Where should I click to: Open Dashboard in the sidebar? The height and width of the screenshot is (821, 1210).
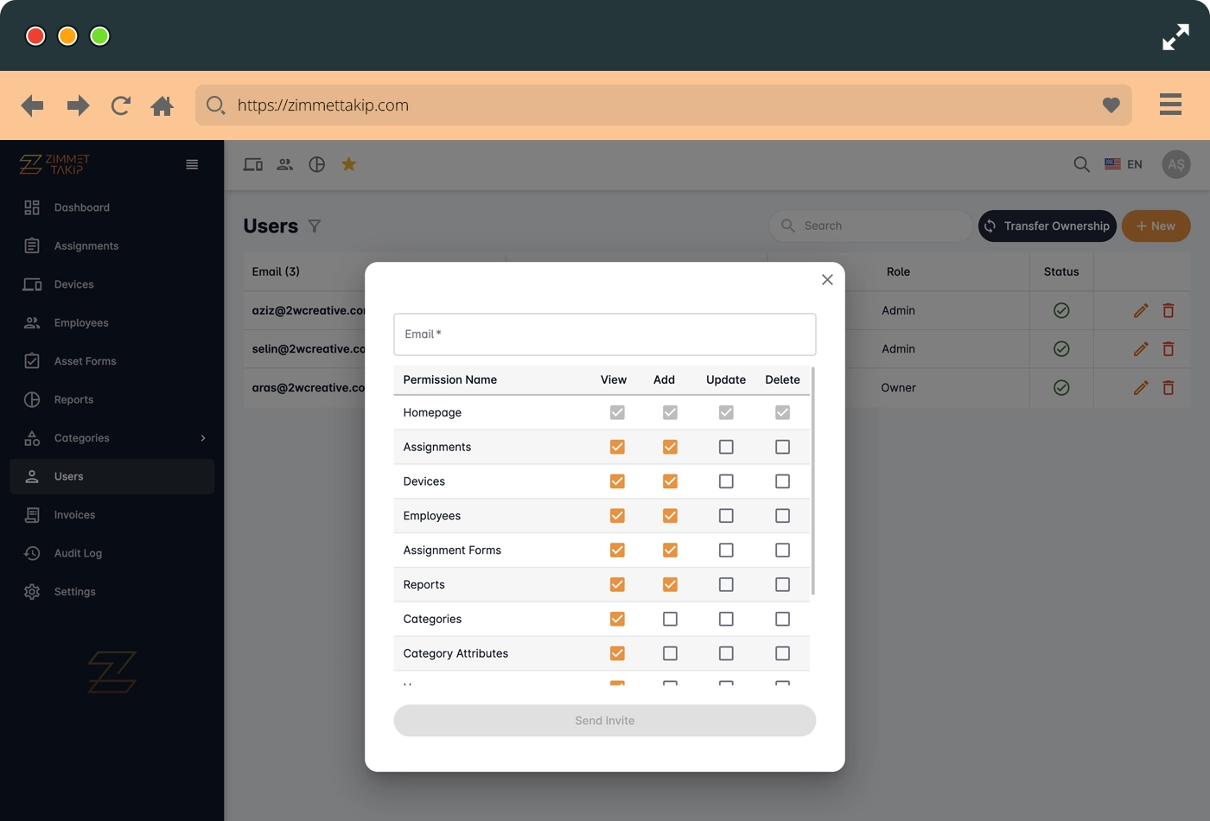tap(112, 207)
